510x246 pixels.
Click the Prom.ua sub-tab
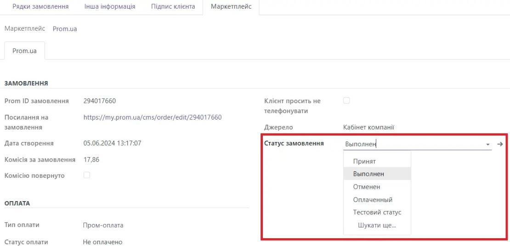[x=24, y=51]
